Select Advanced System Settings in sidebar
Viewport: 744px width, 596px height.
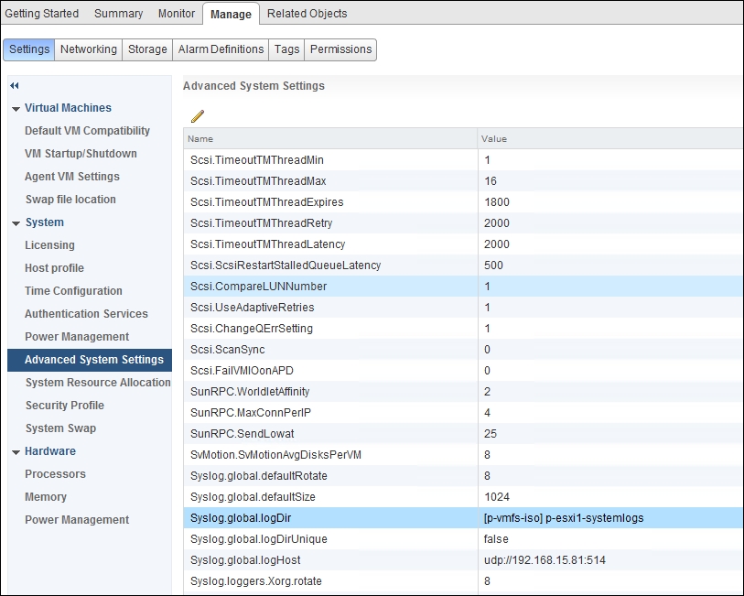(90, 360)
